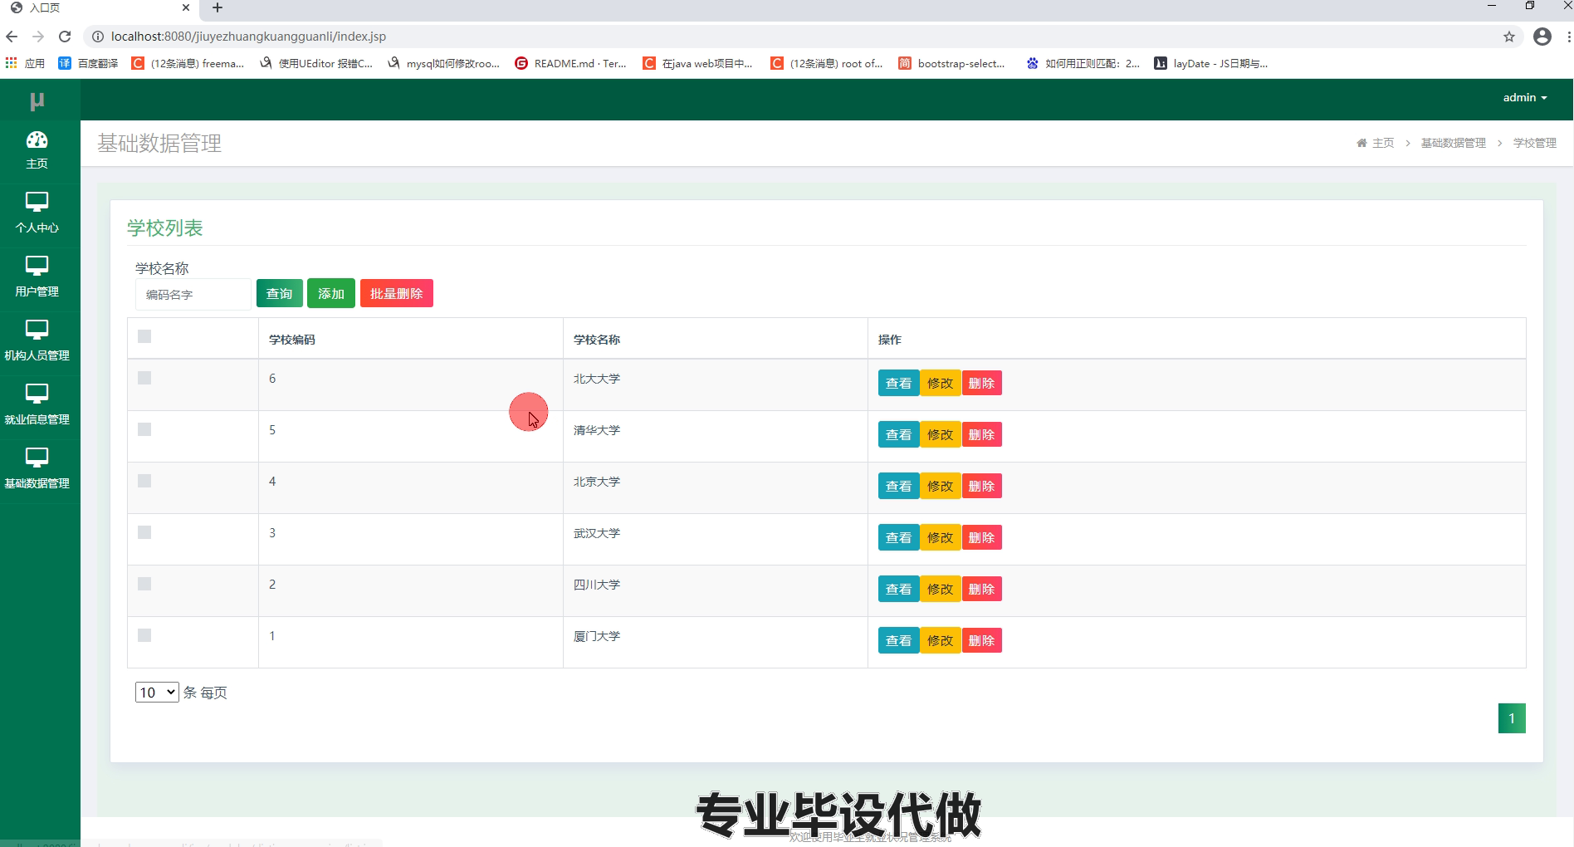Open 就业信息管理 monitor icon in sidebar
The width and height of the screenshot is (1574, 847).
tap(37, 394)
